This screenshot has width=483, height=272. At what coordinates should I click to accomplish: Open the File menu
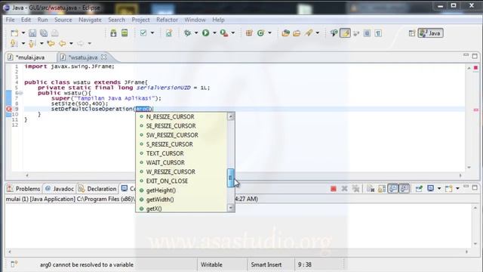(10, 20)
